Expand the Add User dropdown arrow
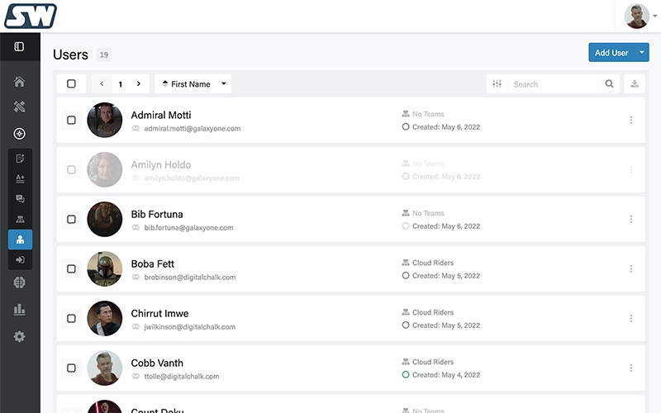661x413 pixels. point(642,53)
